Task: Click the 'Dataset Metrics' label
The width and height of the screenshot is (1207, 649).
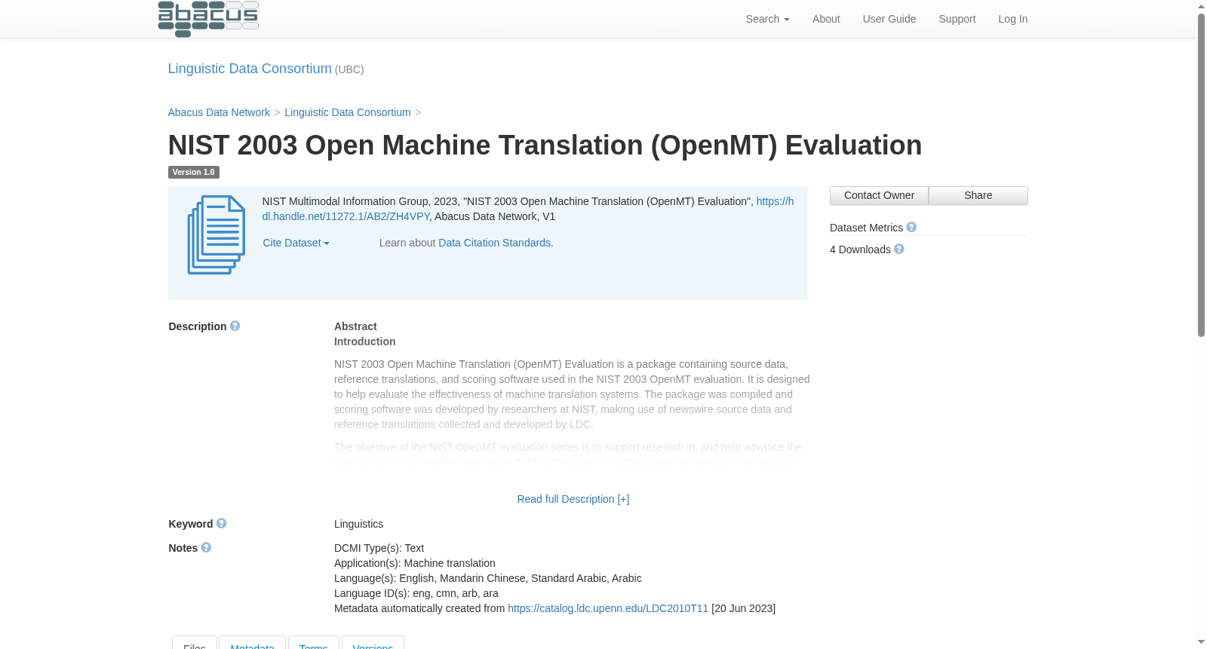Action: point(866,228)
